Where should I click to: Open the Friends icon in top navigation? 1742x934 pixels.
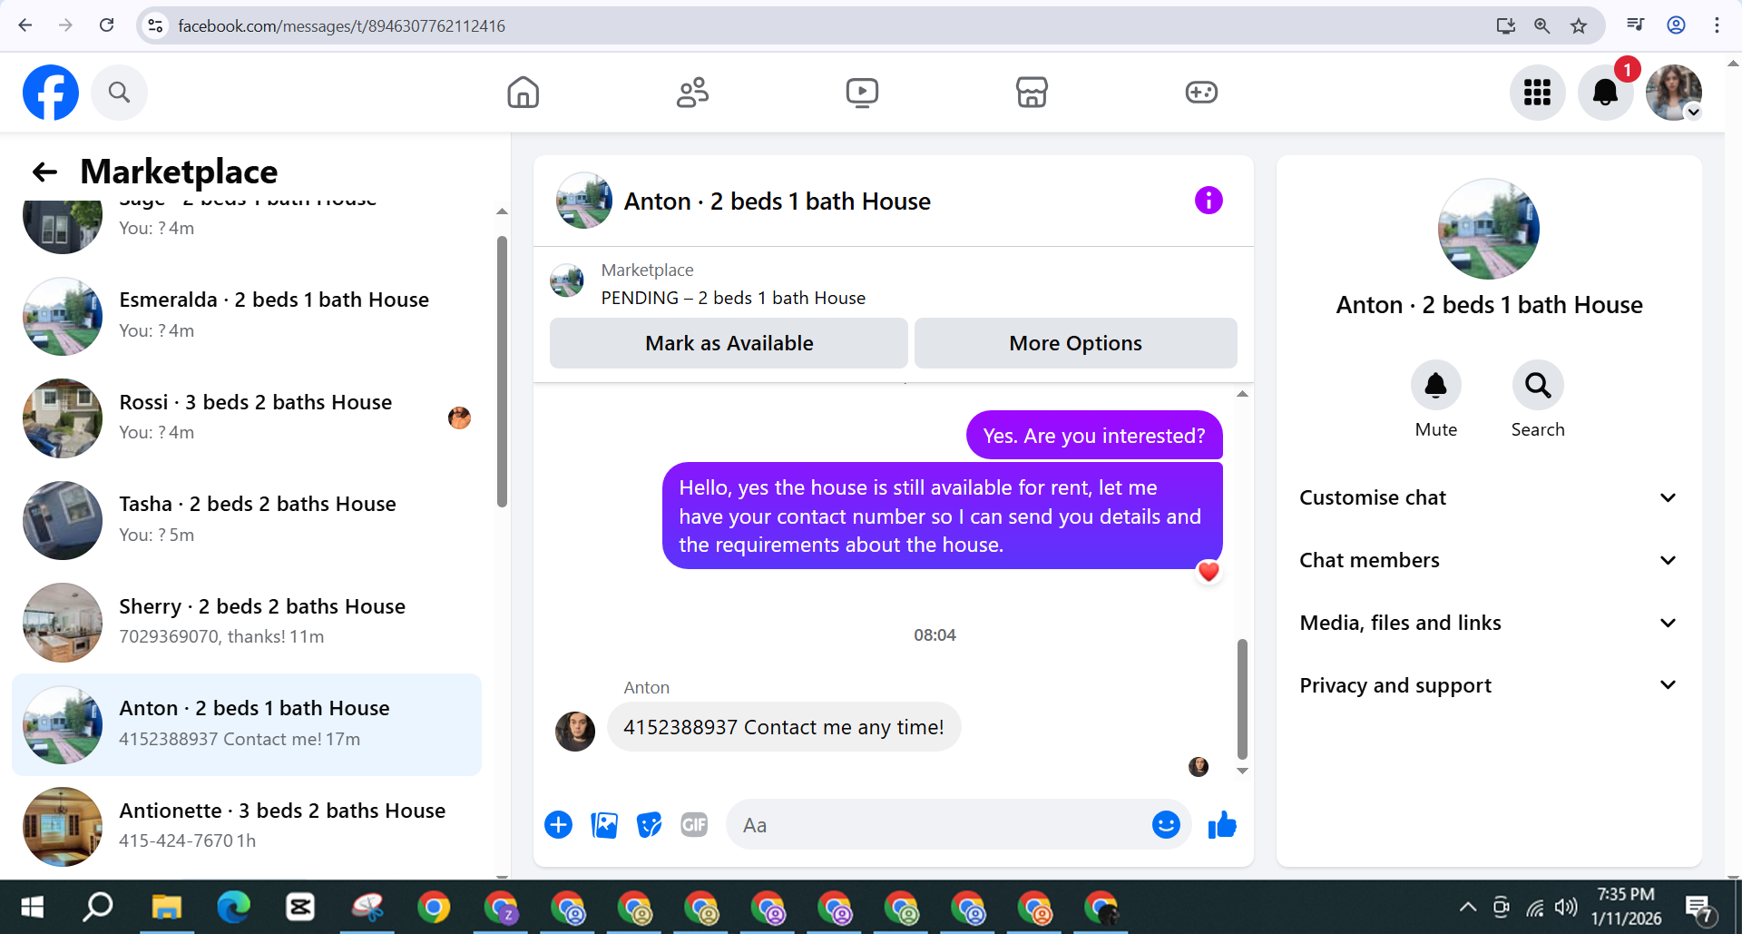click(x=692, y=93)
